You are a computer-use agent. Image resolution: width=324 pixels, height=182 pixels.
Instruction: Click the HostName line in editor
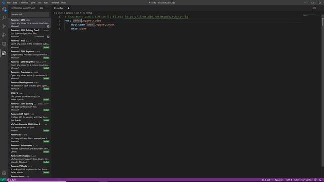tap(93, 25)
